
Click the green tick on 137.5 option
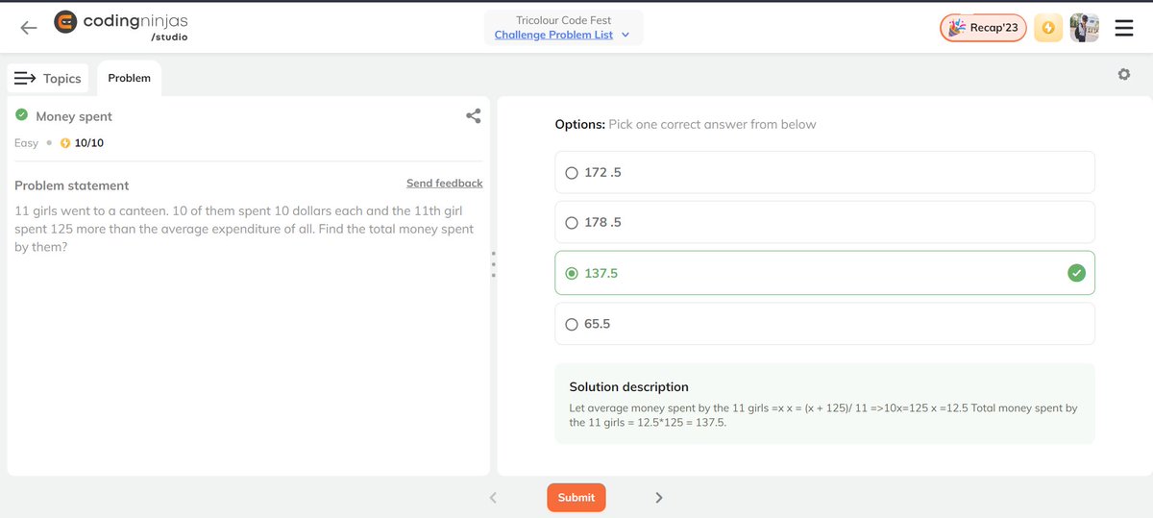[x=1076, y=273]
